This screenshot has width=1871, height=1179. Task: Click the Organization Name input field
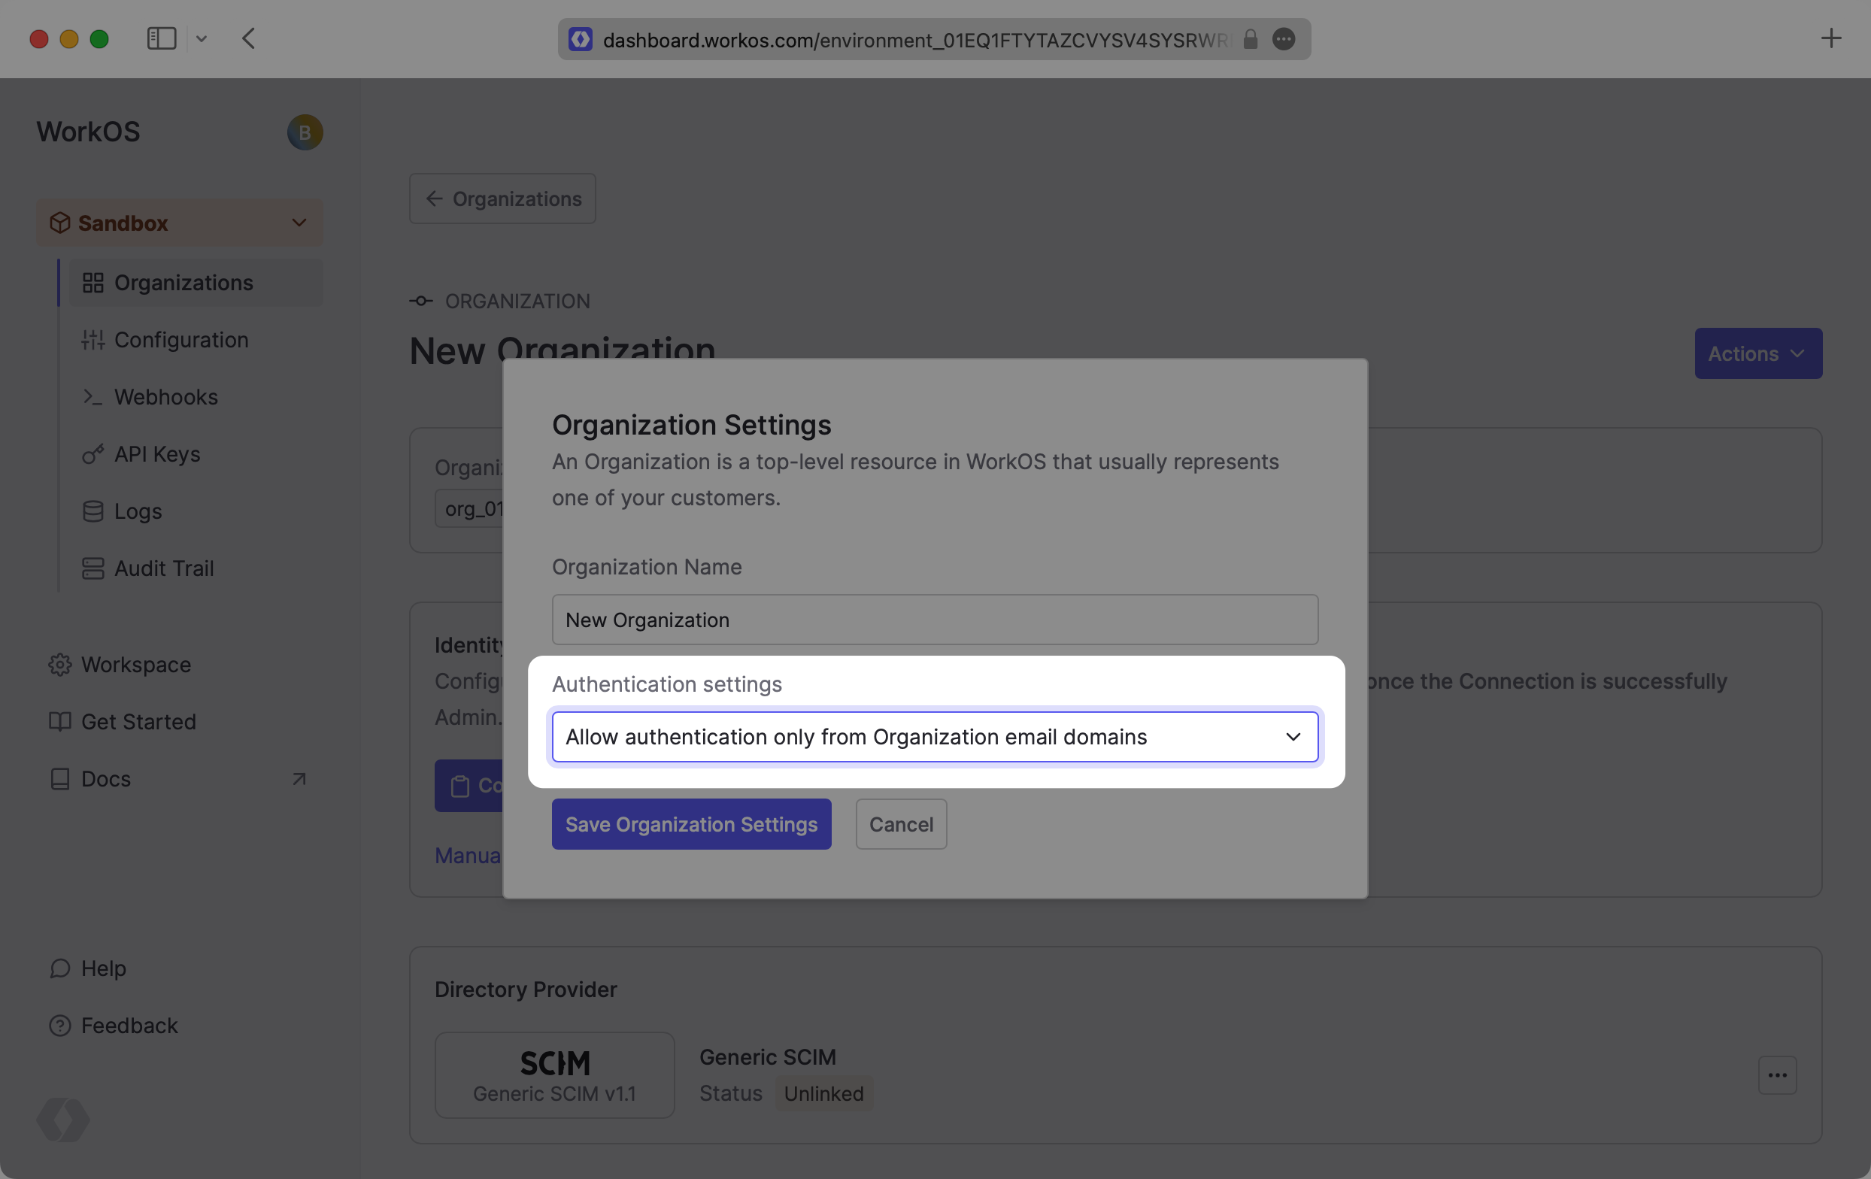click(x=935, y=620)
